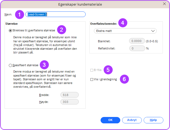Focus the Reflektivitet percentage field
This screenshot has height=130, width=170.
click(137, 48)
